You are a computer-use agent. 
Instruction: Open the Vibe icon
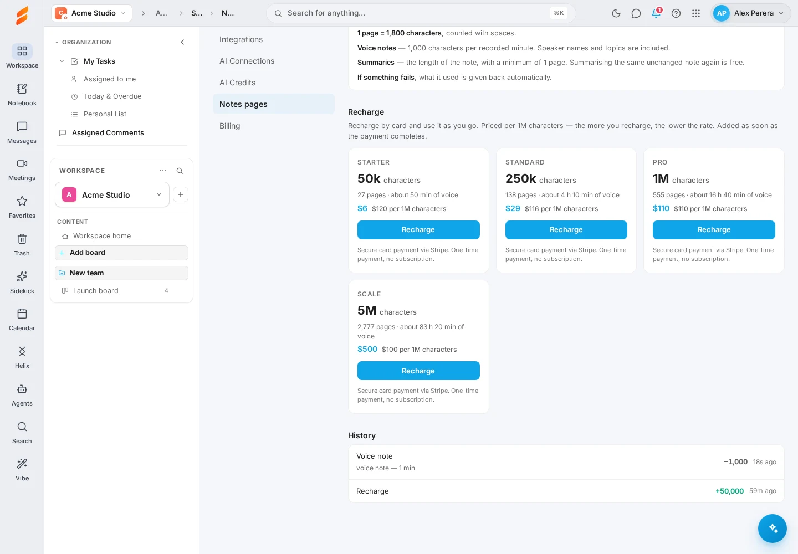click(22, 469)
